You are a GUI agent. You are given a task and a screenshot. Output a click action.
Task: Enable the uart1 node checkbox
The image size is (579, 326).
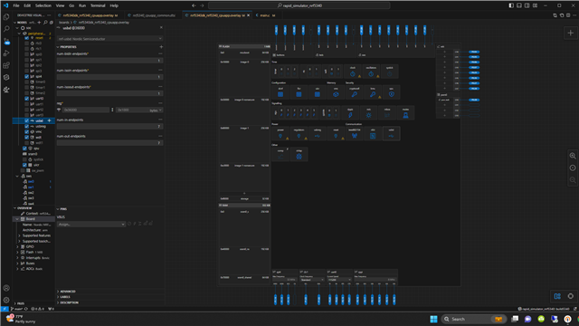[26, 104]
